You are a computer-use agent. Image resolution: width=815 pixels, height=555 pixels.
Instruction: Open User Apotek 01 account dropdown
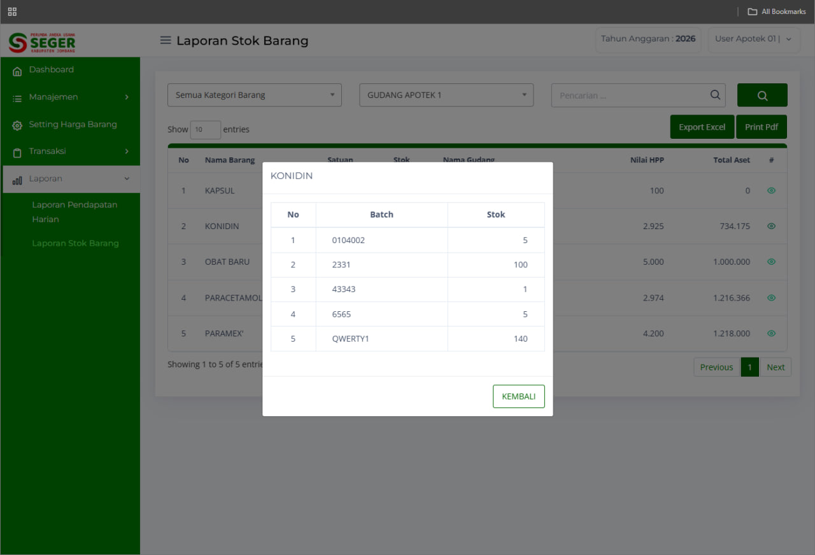pyautogui.click(x=754, y=39)
